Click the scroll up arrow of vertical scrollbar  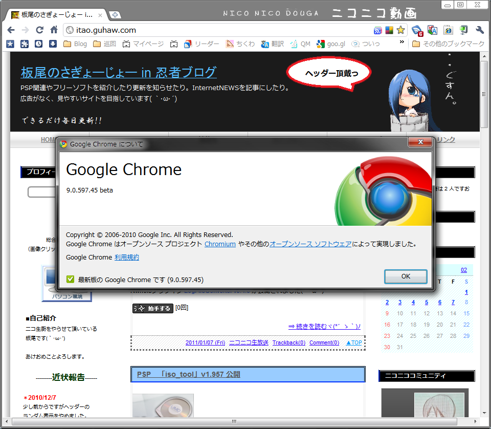point(484,56)
